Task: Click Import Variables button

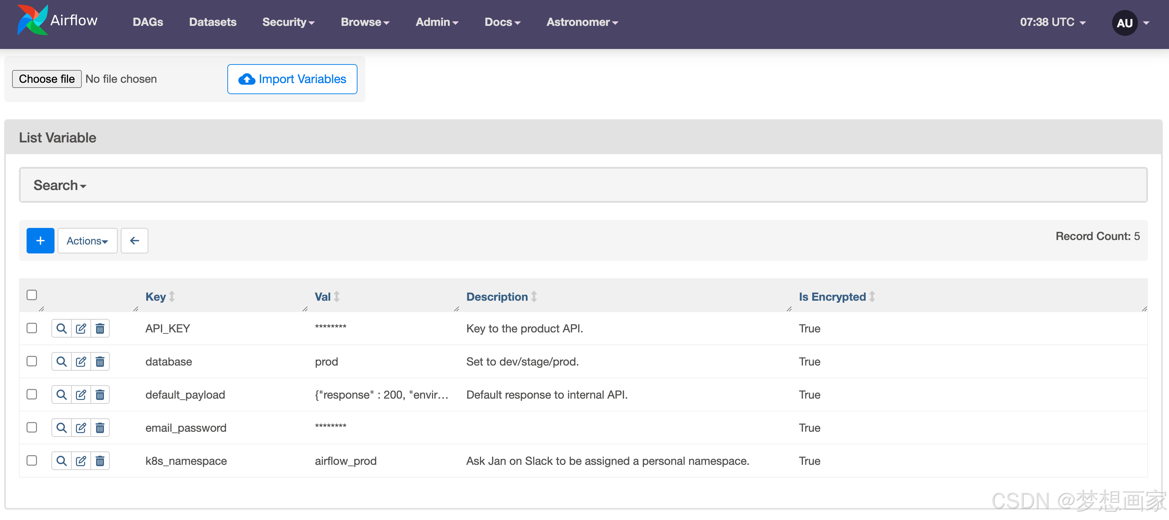Action: point(292,79)
